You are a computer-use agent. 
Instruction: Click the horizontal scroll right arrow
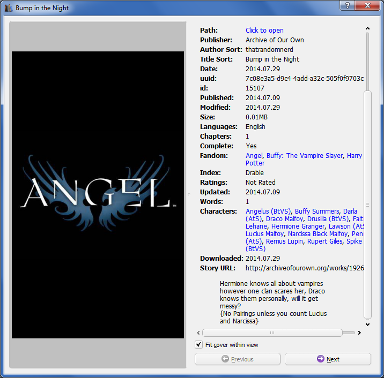point(359,332)
